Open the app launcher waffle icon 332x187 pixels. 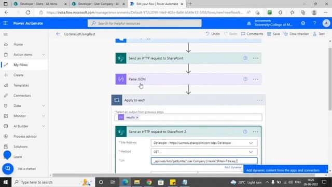(x=6, y=23)
